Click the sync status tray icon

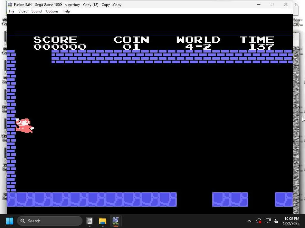pos(259,221)
